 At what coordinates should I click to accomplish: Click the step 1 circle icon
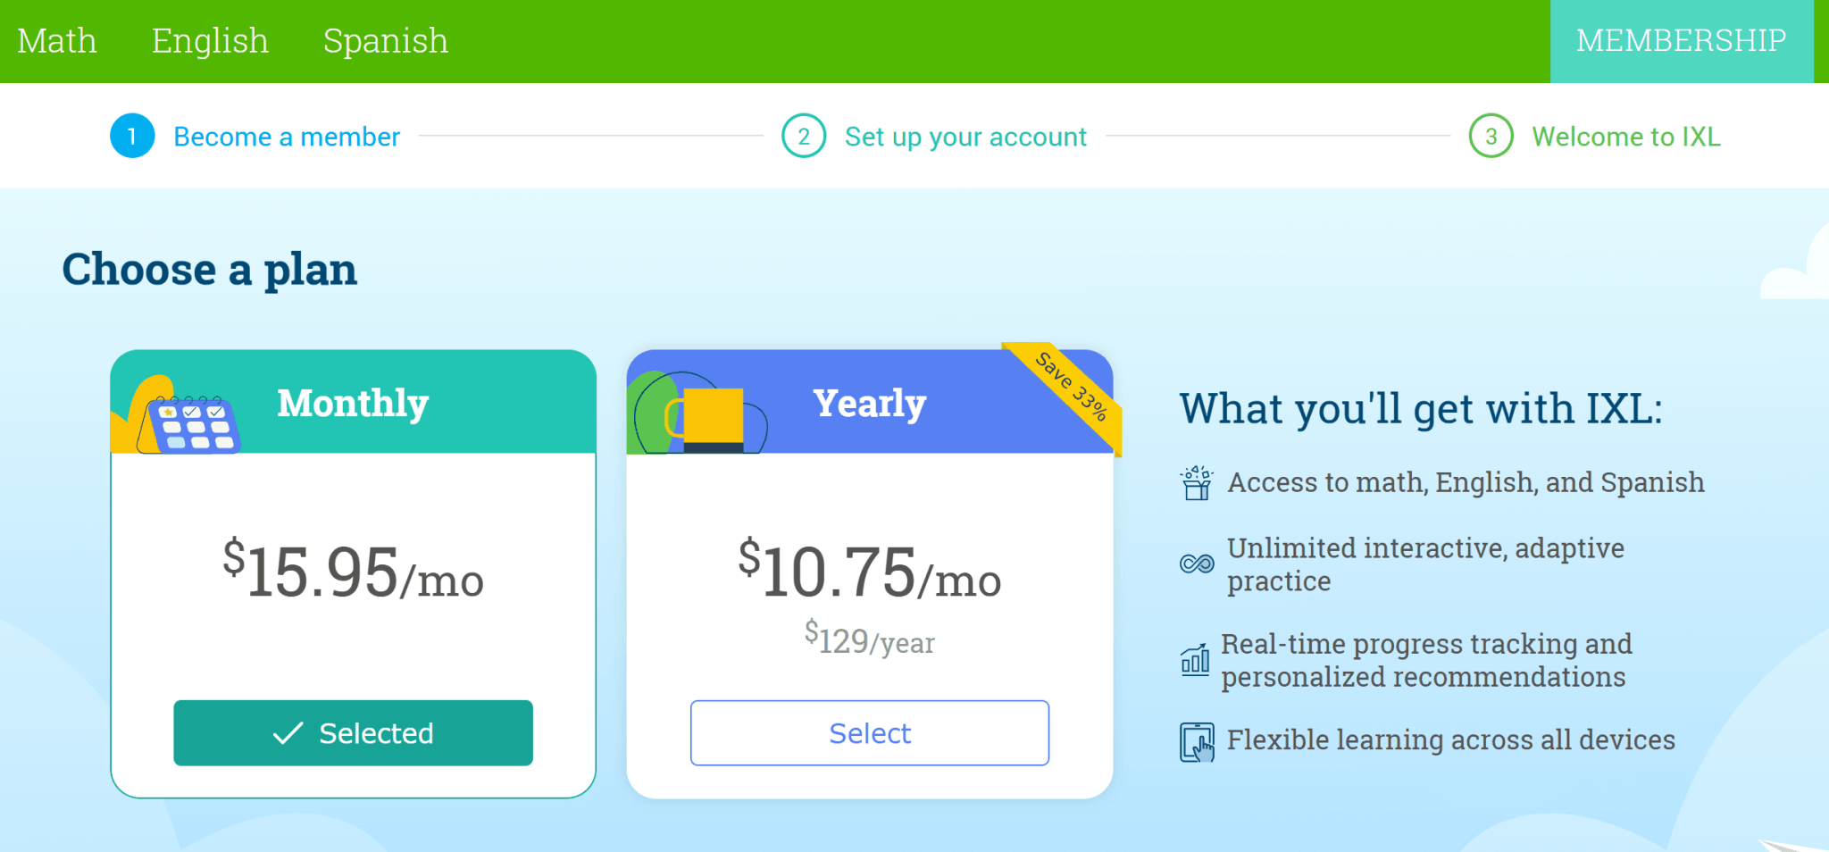pos(132,137)
